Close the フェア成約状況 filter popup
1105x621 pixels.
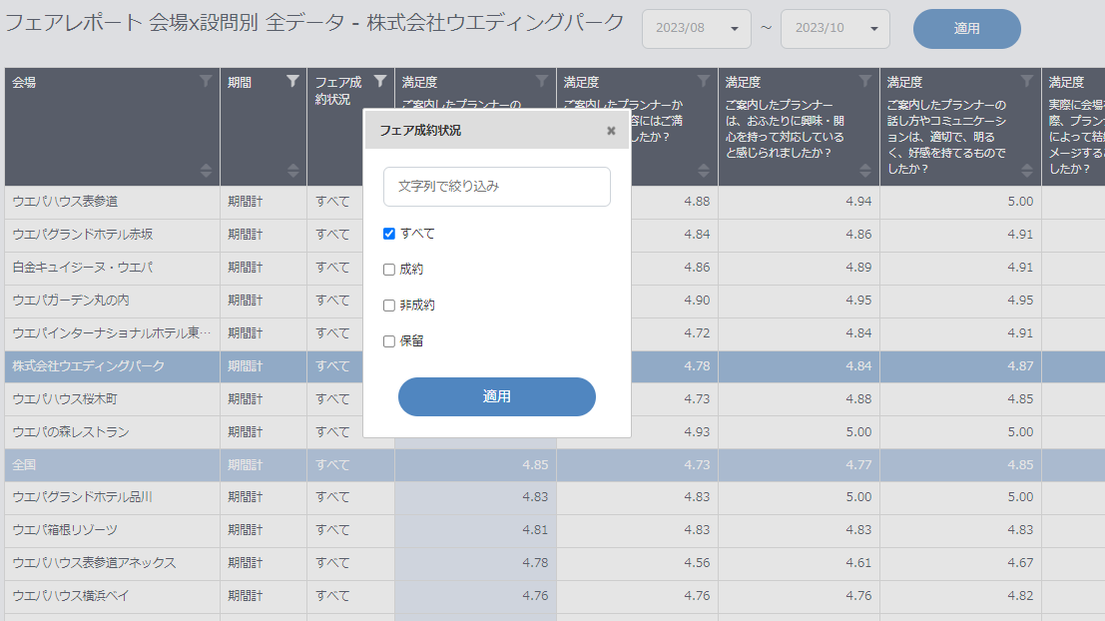tap(611, 130)
